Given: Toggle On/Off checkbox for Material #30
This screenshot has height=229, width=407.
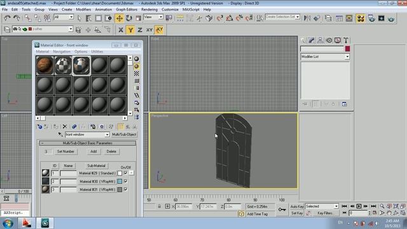Looking at the screenshot, I should pyautogui.click(x=126, y=181).
